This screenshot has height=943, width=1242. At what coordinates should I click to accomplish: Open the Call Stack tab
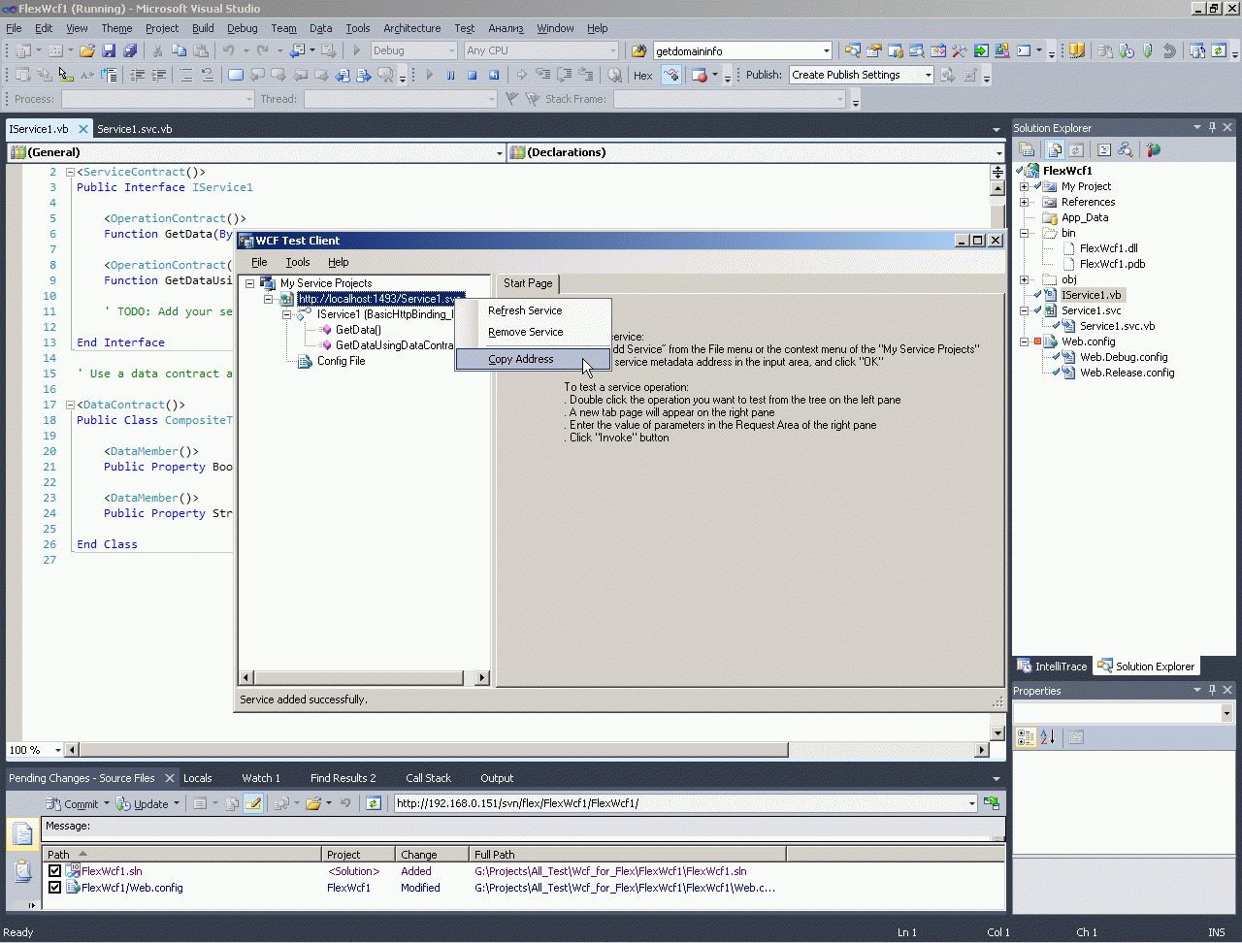(428, 778)
